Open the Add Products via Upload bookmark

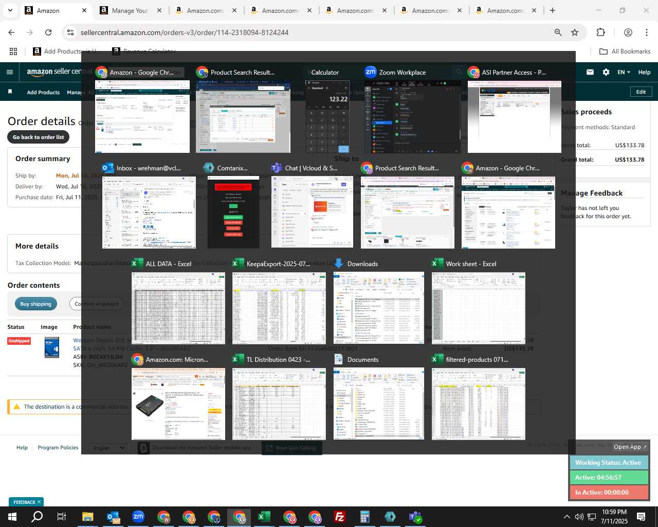(67, 51)
